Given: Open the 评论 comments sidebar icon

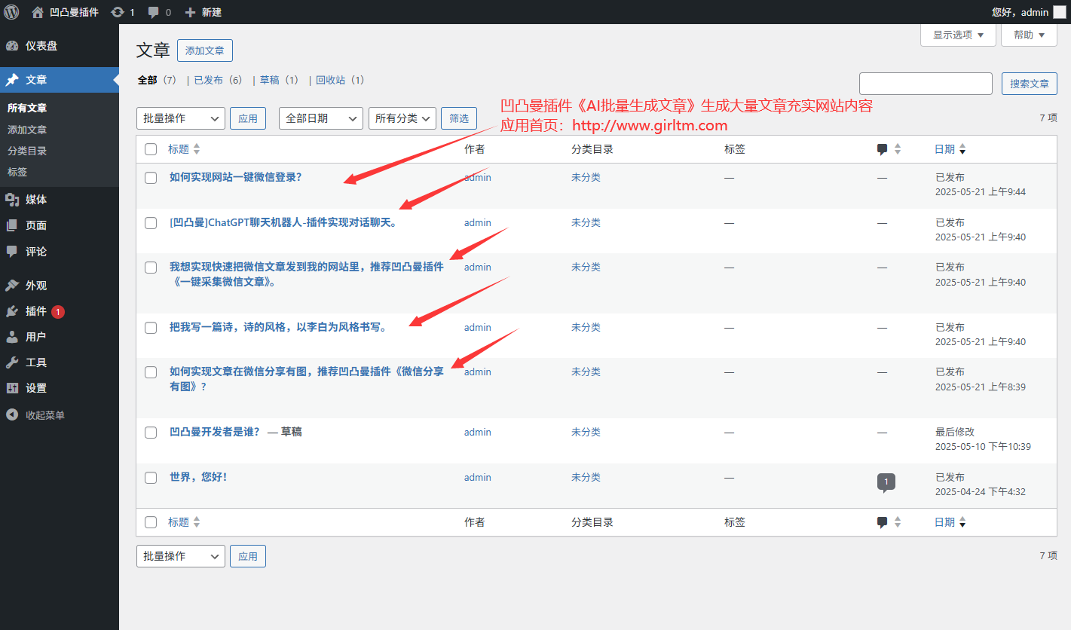Looking at the screenshot, I should click(x=12, y=251).
